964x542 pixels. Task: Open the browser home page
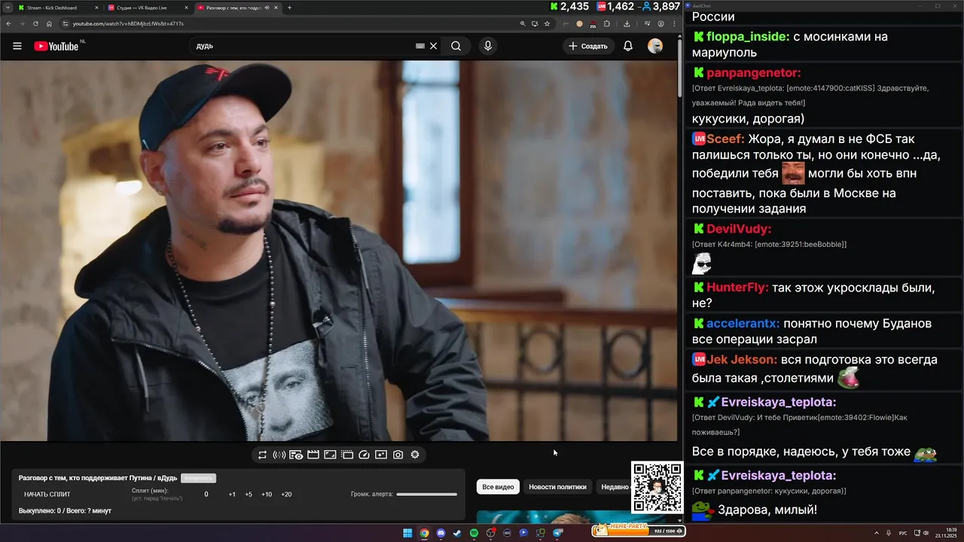49,23
